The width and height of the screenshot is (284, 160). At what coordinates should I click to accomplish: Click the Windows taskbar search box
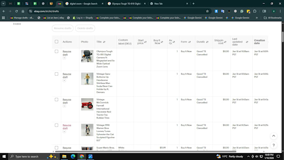(x=34, y=156)
